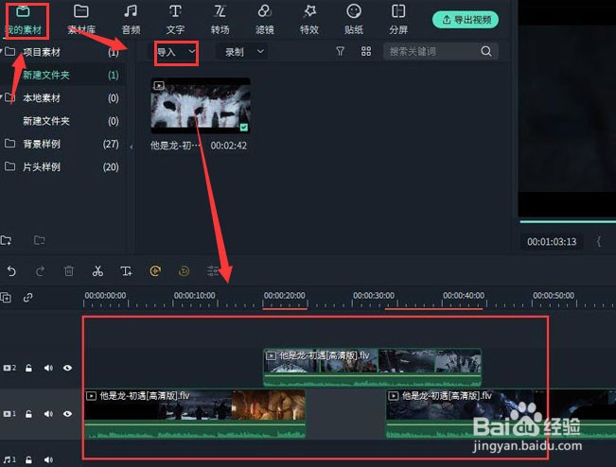Open the 转场 transitions tab
Image resolution: width=616 pixels, height=467 pixels.
220,20
